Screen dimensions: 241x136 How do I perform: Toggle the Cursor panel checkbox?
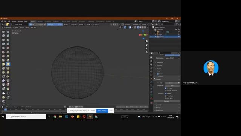tap(157, 74)
